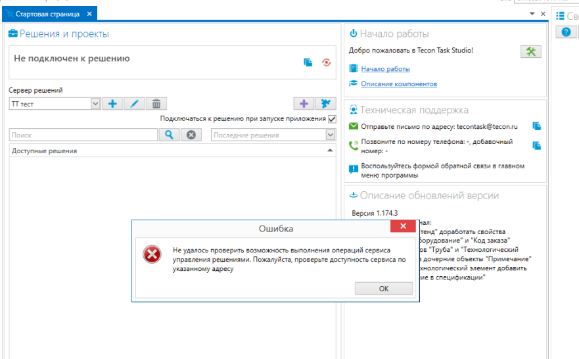The height and width of the screenshot is (359, 579).
Task: Delete the solution server (trash icon)
Action: click(156, 104)
